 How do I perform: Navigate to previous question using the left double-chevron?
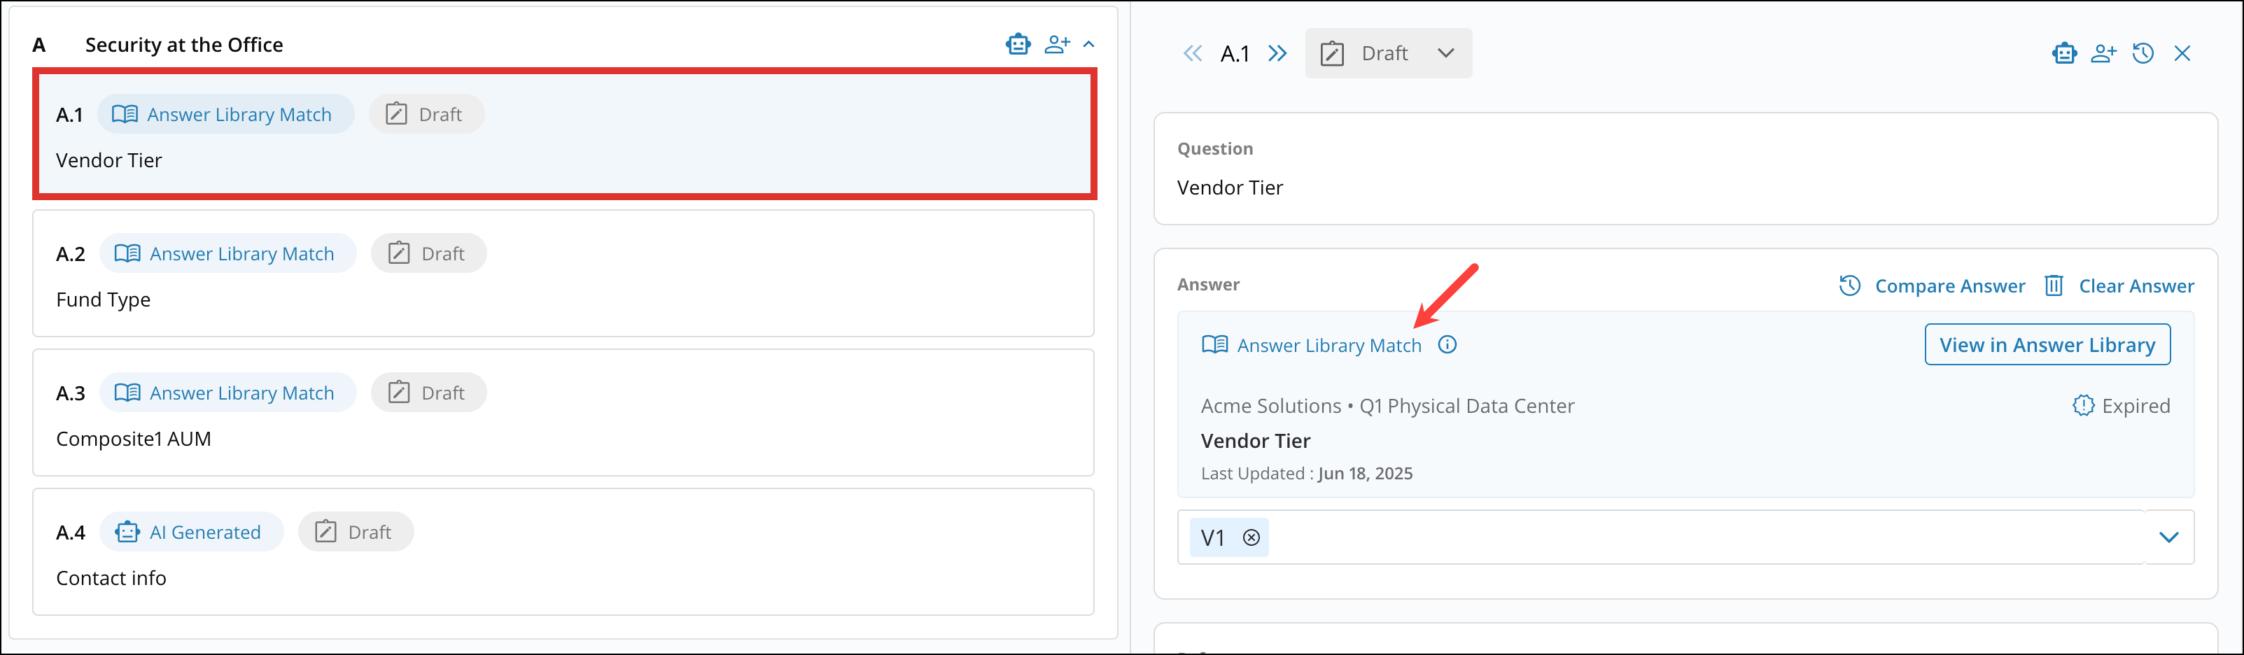(1193, 53)
